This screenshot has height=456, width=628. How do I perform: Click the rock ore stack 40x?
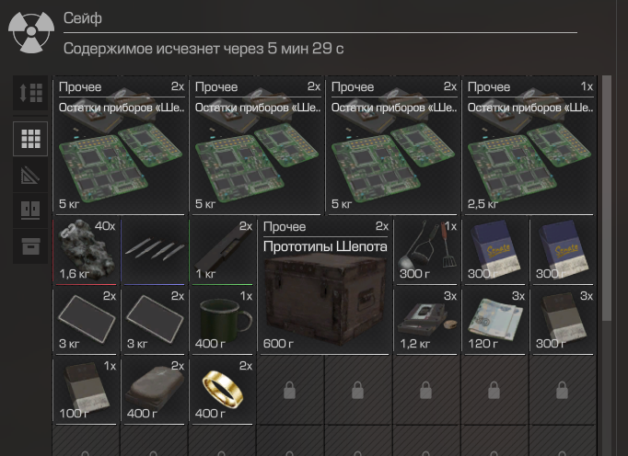pyautogui.click(x=86, y=251)
